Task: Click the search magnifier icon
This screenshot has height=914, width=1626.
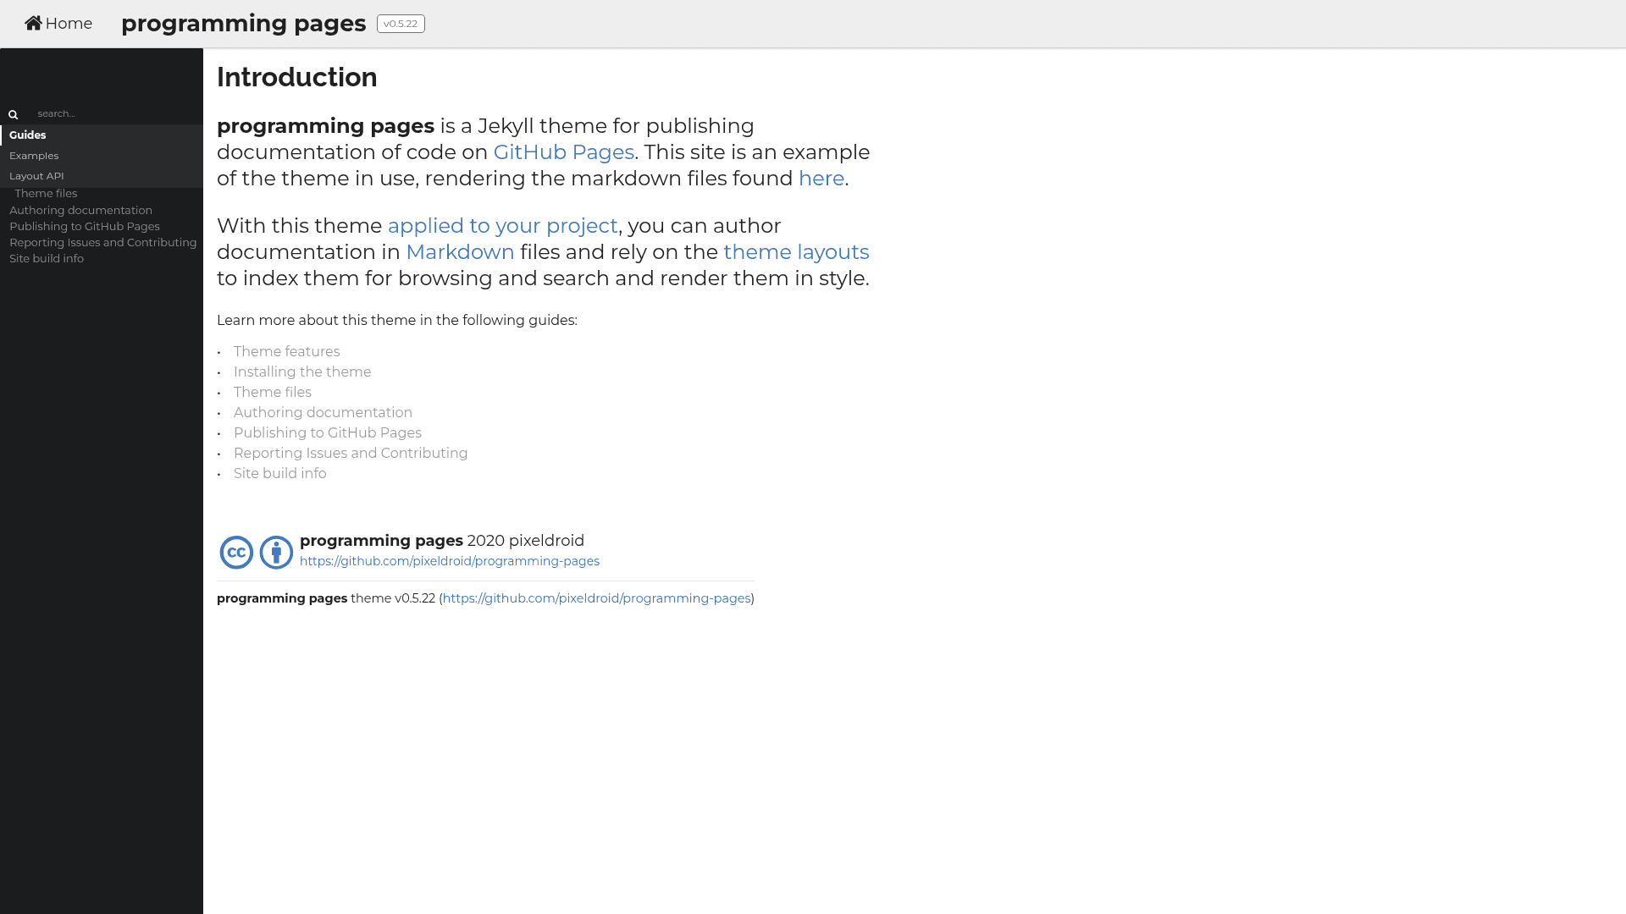Action: click(x=14, y=114)
